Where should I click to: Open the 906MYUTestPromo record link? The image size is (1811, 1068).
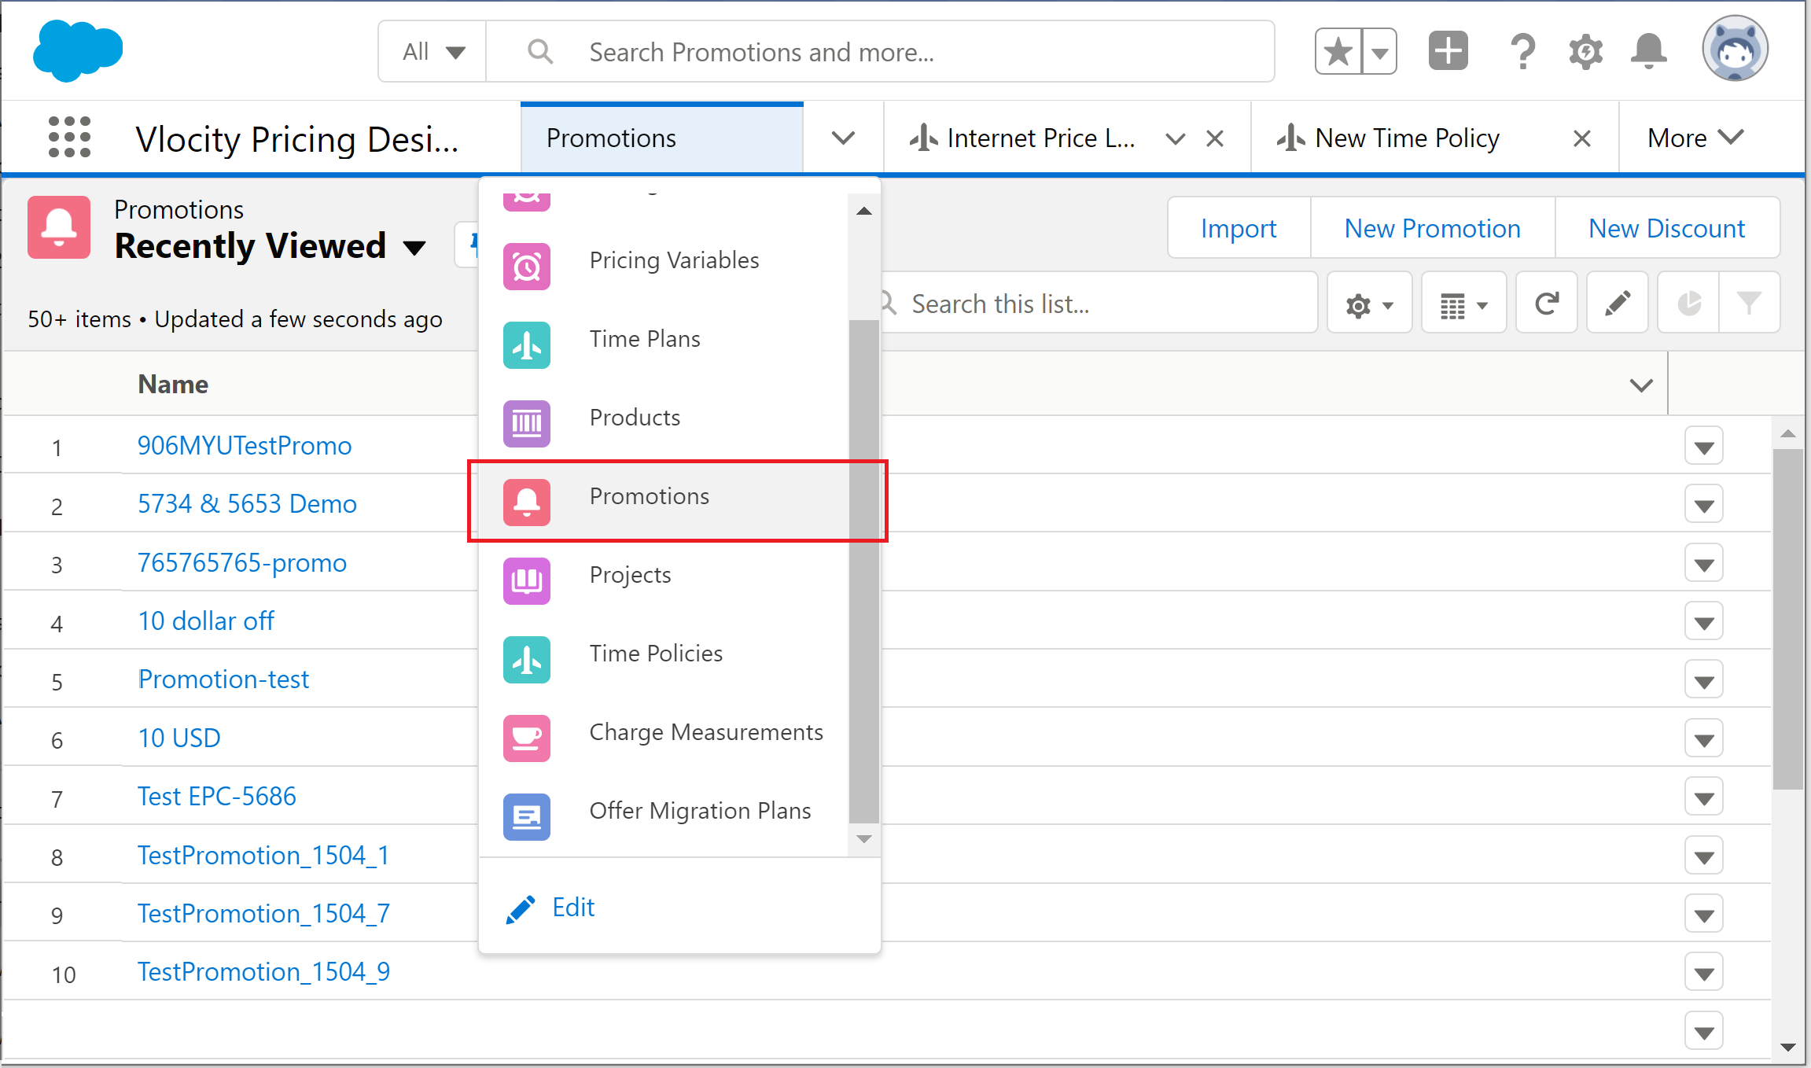click(245, 445)
